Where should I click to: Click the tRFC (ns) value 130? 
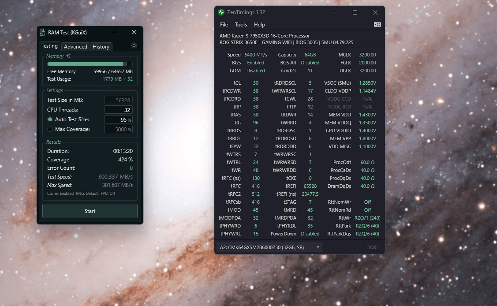tap(255, 178)
